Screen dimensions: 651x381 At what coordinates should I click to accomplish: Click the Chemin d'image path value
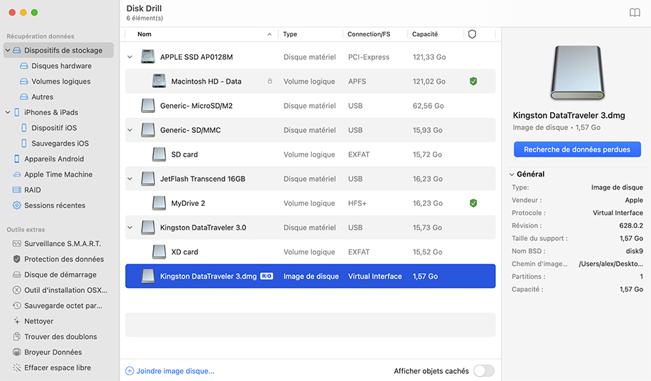click(x=611, y=264)
